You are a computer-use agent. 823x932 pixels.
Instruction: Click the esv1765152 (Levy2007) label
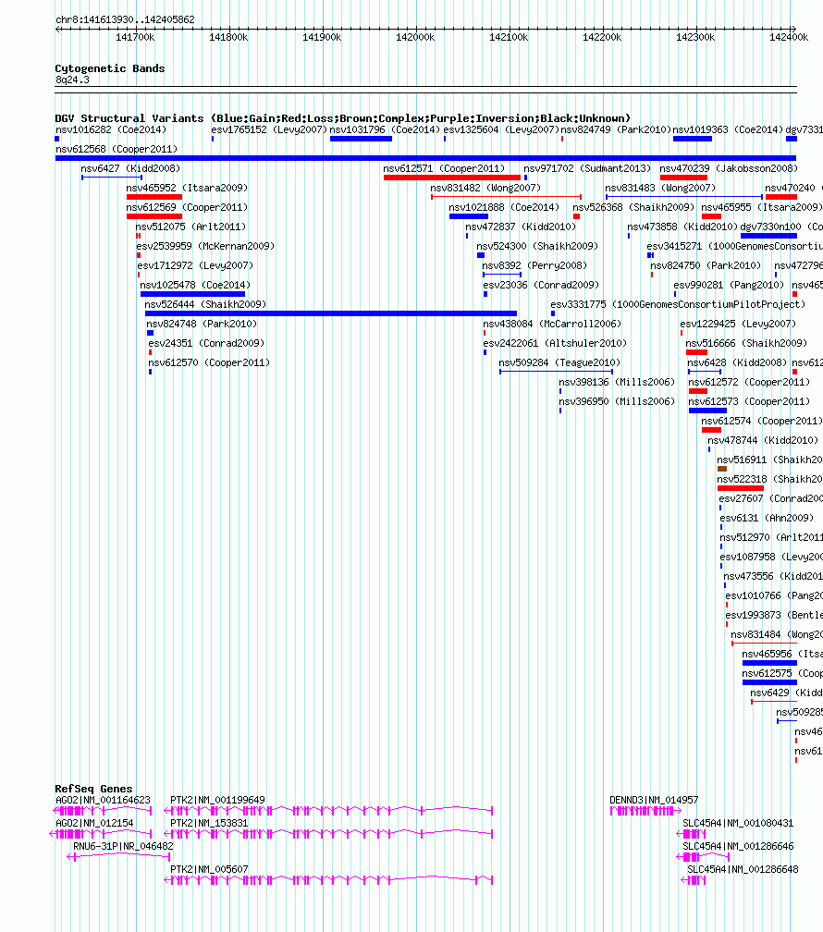point(269,129)
